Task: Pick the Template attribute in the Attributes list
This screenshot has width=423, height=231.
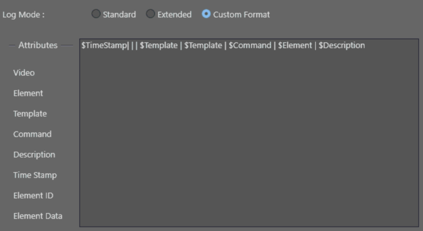Action: [30, 114]
